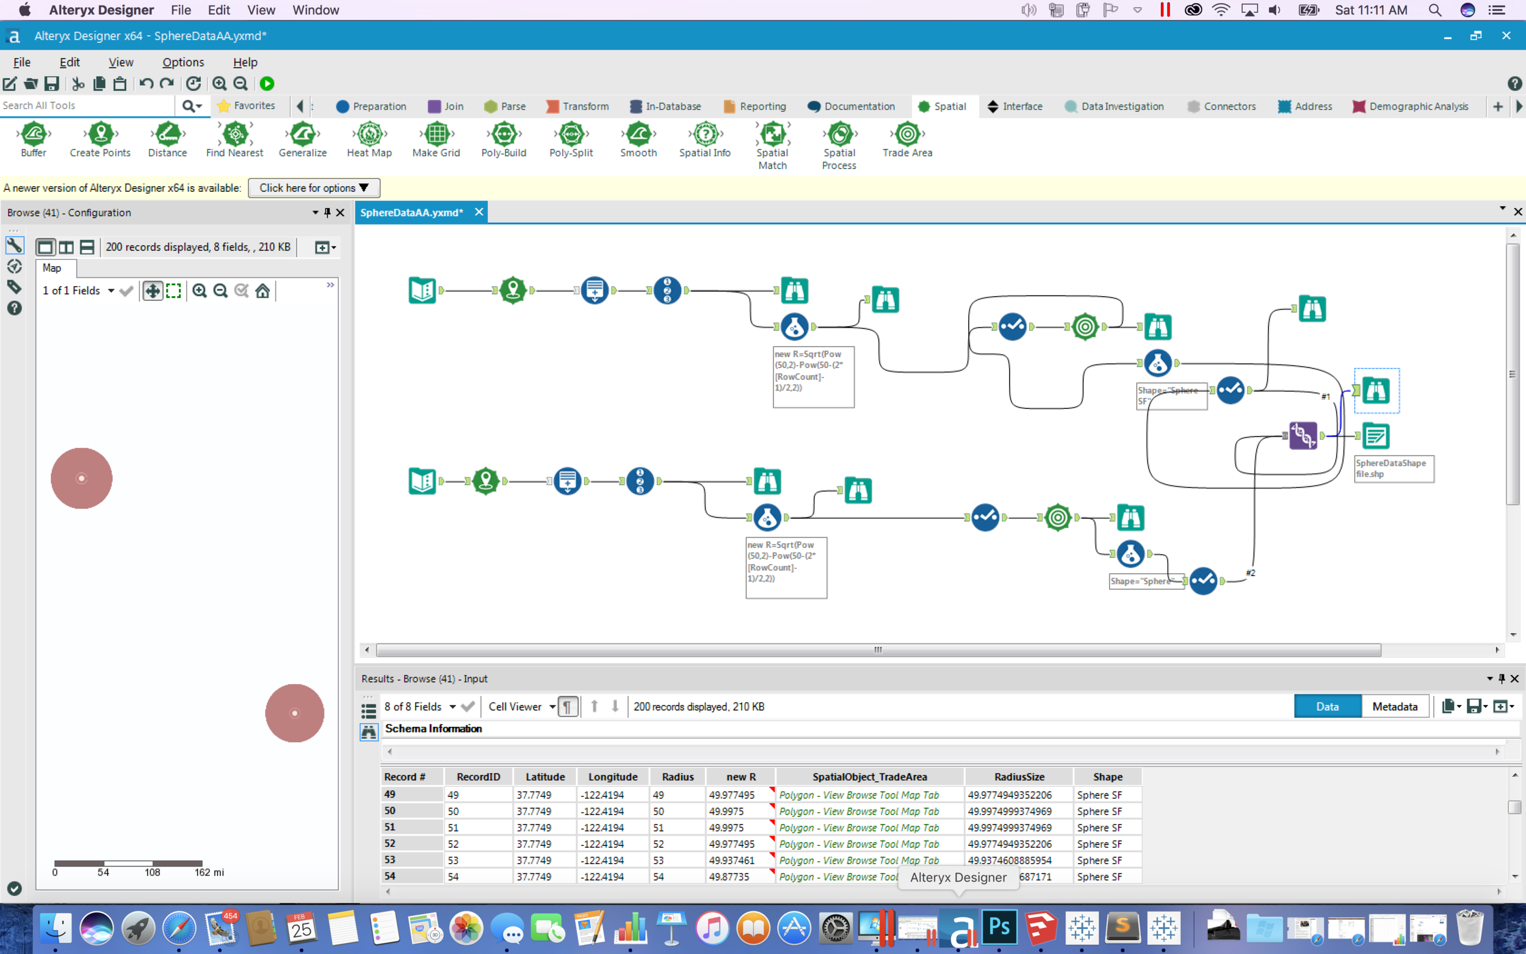Select the Map tab in browse panel

tap(52, 268)
